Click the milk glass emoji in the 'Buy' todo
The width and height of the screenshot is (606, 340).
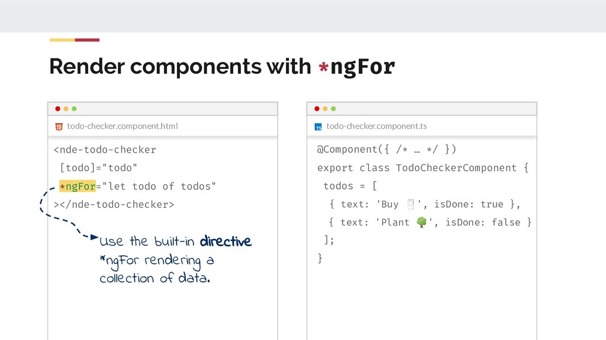click(411, 204)
